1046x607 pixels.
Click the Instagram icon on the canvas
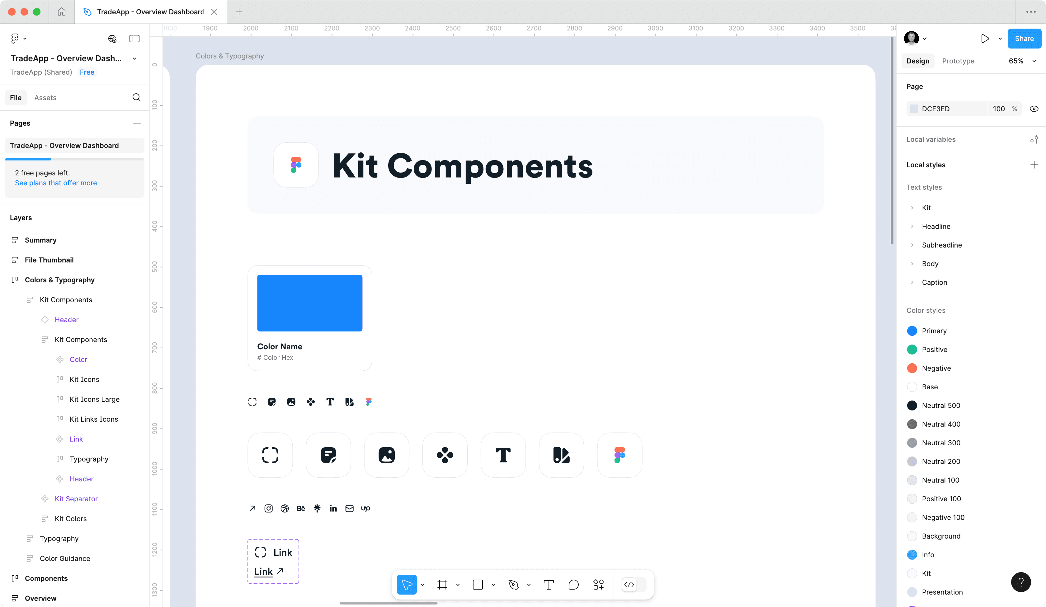click(269, 508)
